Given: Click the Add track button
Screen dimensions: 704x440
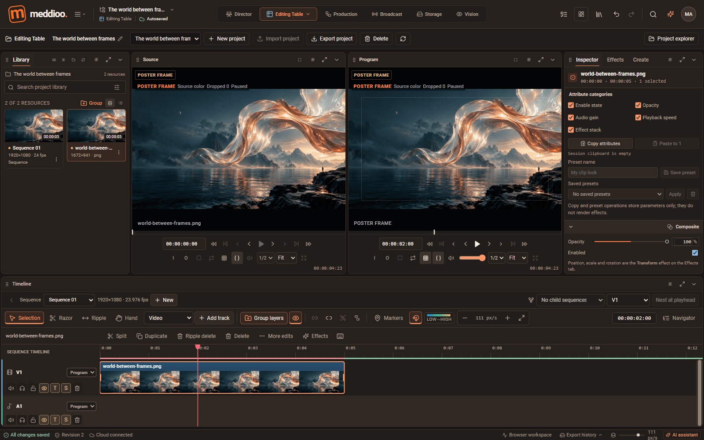Looking at the screenshot, I should click(x=214, y=318).
